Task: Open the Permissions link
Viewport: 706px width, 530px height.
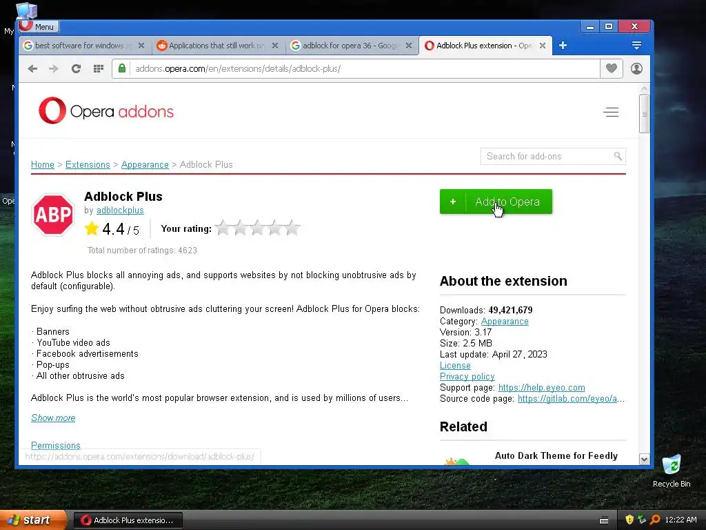Action: click(56, 445)
